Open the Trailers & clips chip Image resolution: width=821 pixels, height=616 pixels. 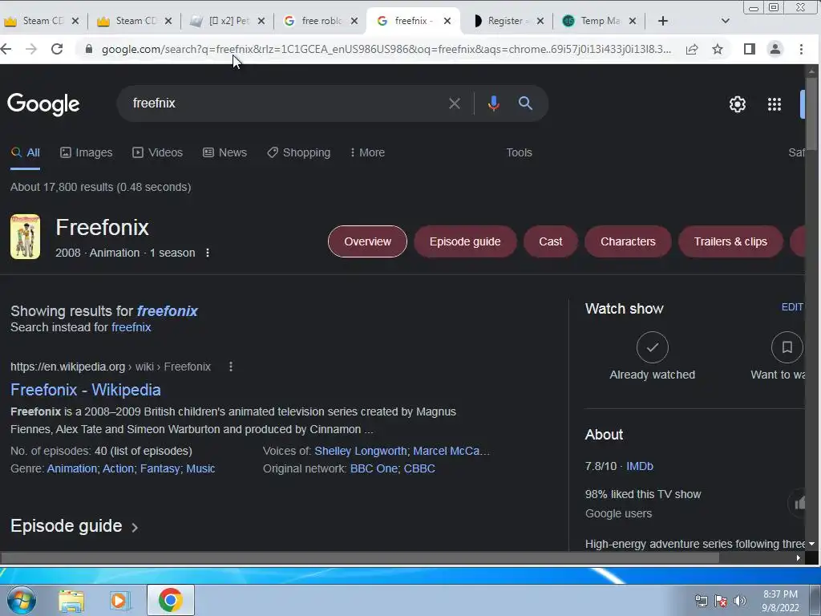(x=730, y=241)
